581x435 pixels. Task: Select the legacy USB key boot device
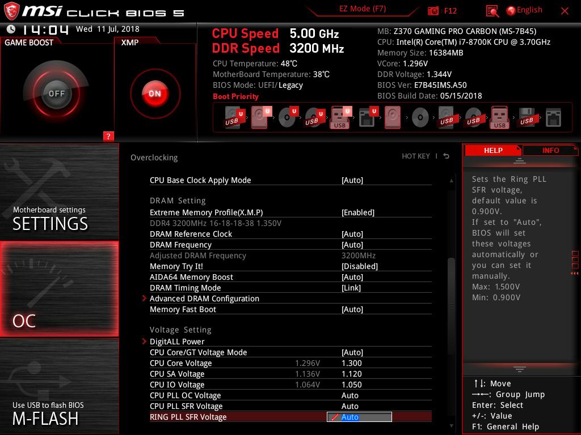pyautogui.click(x=500, y=118)
